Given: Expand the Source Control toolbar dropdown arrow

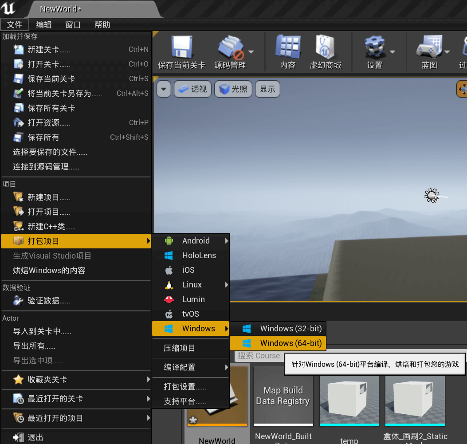Looking at the screenshot, I should coord(251,52).
